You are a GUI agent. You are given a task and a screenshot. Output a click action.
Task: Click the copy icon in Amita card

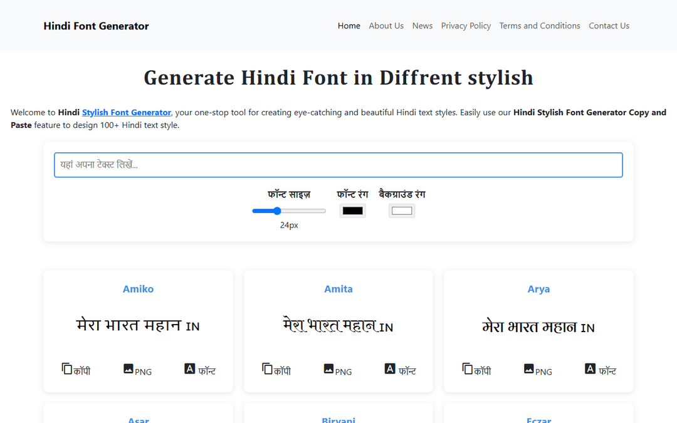(267, 368)
